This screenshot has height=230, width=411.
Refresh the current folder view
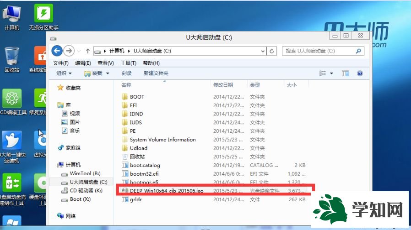(x=271, y=51)
